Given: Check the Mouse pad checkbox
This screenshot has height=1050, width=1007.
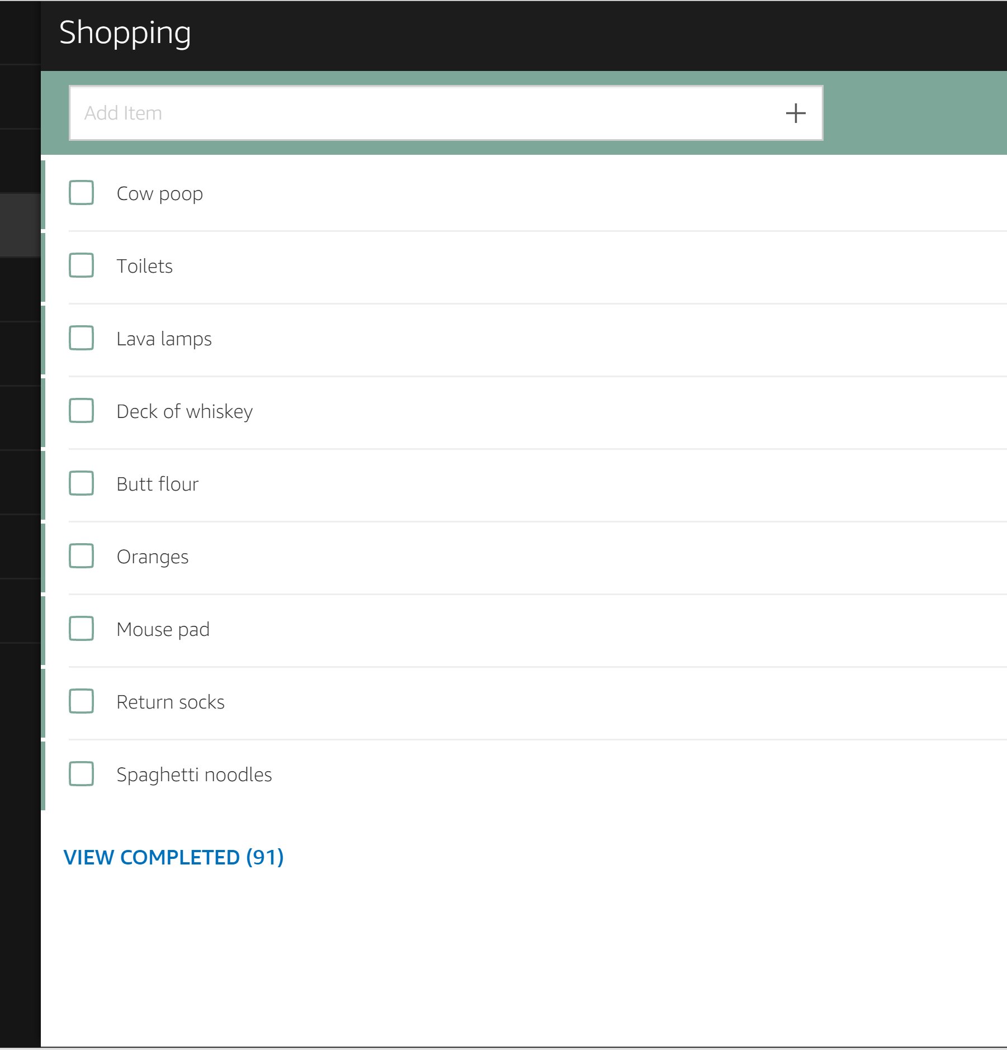Looking at the screenshot, I should (x=81, y=629).
